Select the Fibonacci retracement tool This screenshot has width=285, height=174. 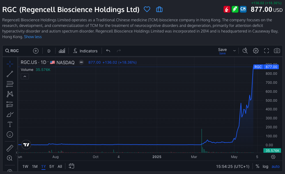[10, 84]
